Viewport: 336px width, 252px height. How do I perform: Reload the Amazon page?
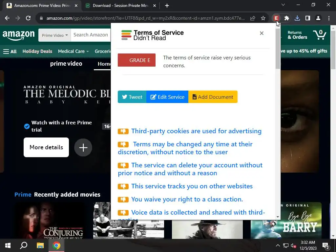(28, 18)
